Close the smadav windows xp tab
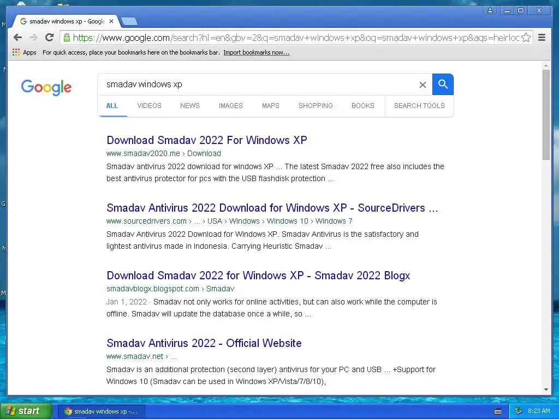The image size is (559, 419). click(111, 21)
